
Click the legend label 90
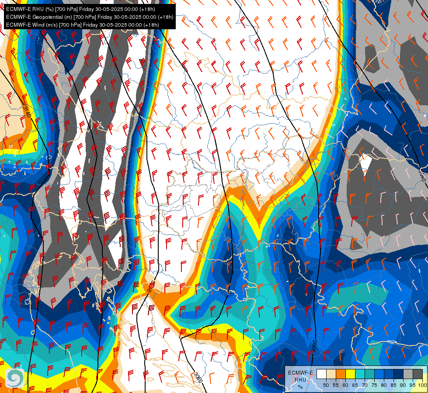pos(403,385)
